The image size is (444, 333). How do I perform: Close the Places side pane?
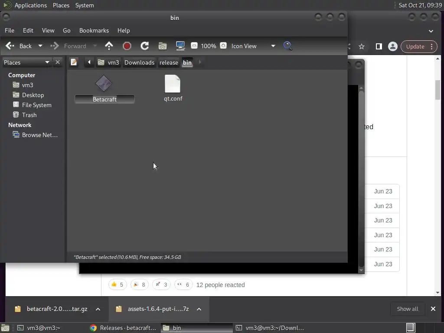coord(58,62)
